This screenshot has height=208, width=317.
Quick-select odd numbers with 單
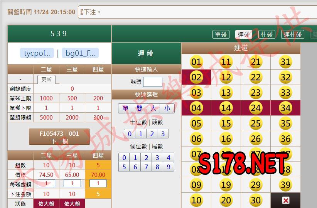125,109
